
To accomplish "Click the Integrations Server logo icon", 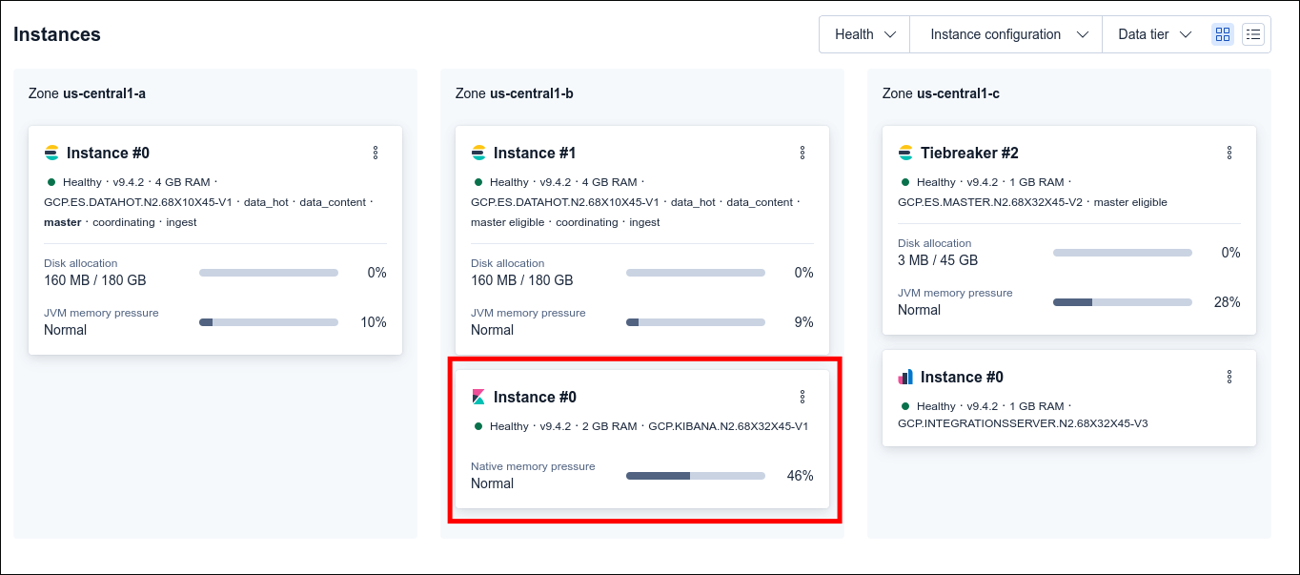I will click(905, 377).
